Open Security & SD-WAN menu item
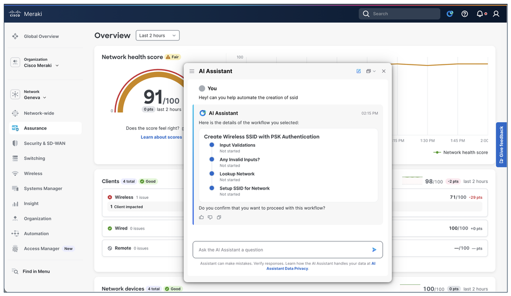511x296 pixels. (45, 143)
